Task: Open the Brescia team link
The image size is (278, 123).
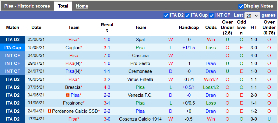Action: 72,87
